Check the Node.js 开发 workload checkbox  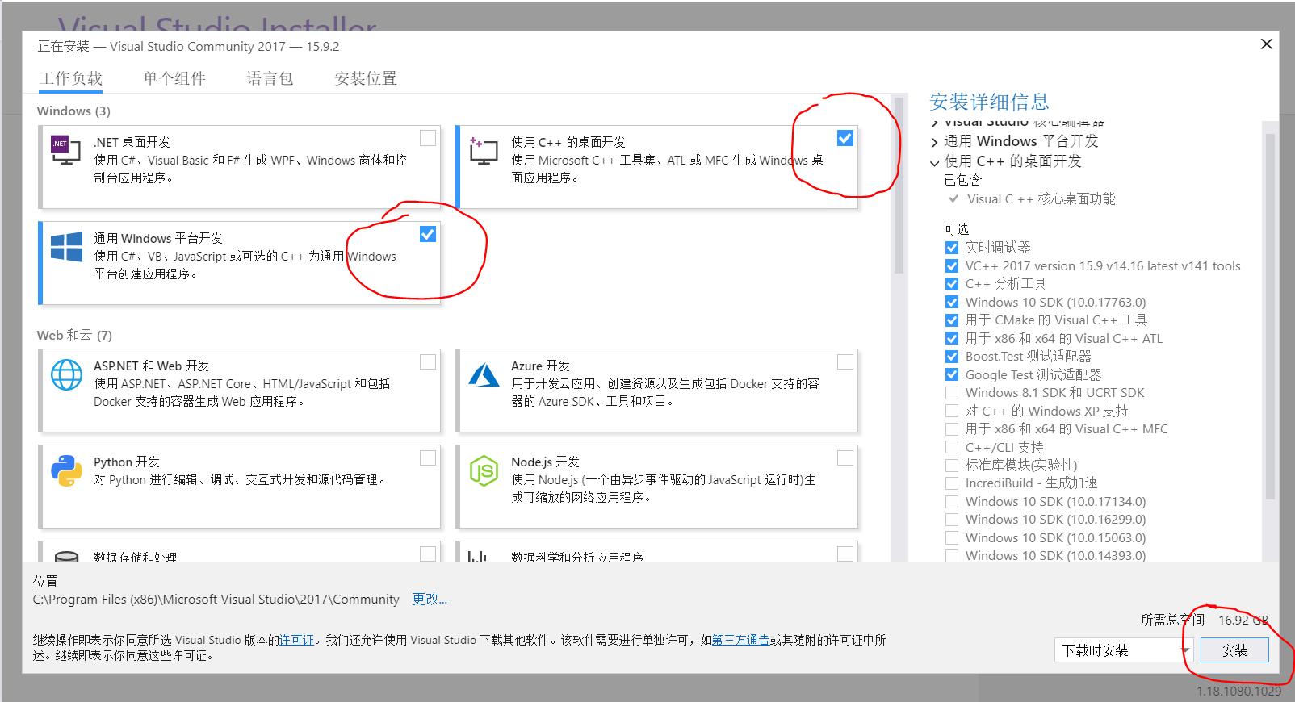(x=845, y=458)
